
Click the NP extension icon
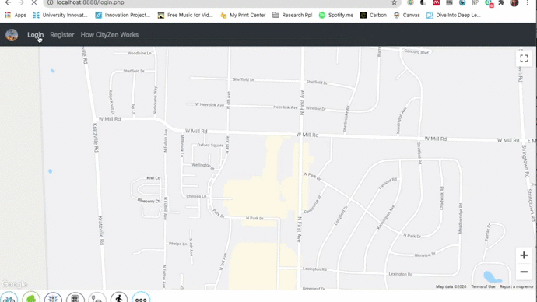pyautogui.click(x=475, y=3)
